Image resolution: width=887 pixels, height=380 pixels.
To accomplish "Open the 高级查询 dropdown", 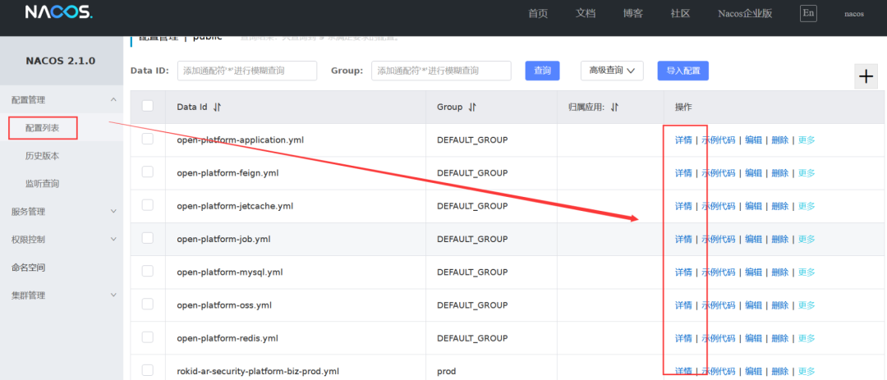I will (612, 71).
